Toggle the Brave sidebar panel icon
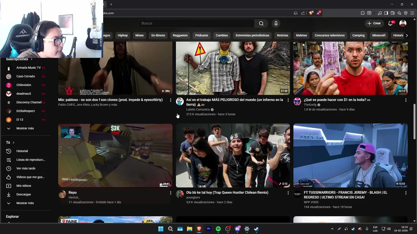 pyautogui.click(x=386, y=13)
